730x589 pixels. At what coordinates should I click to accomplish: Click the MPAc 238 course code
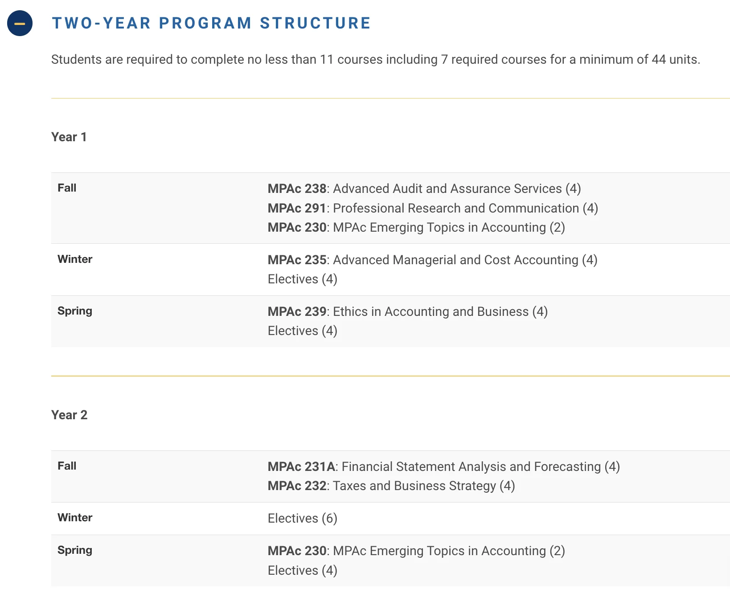297,188
